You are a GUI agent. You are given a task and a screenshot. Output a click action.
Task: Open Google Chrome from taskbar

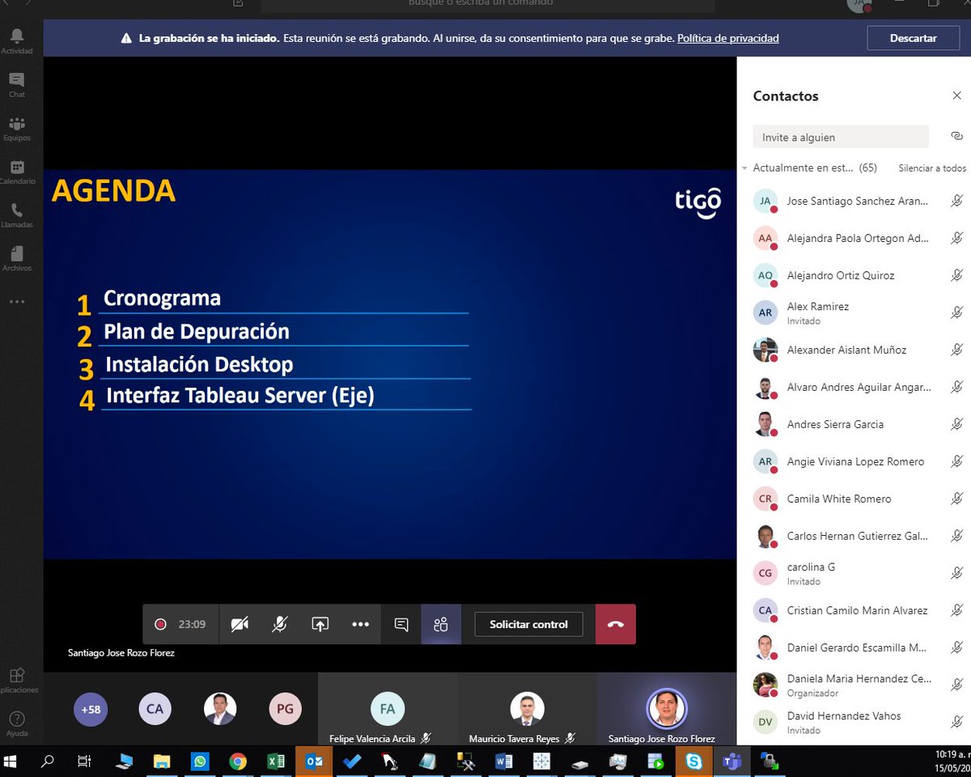(237, 761)
